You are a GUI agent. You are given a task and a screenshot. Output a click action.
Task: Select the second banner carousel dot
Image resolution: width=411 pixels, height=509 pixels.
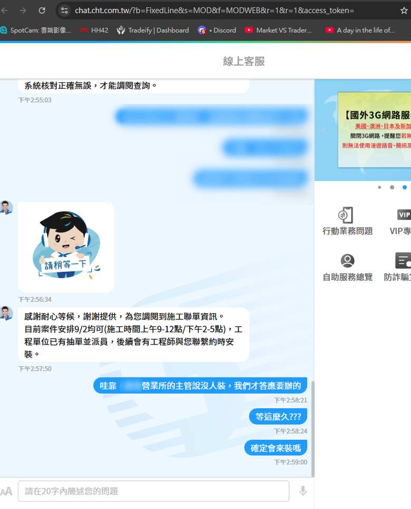pos(392,187)
